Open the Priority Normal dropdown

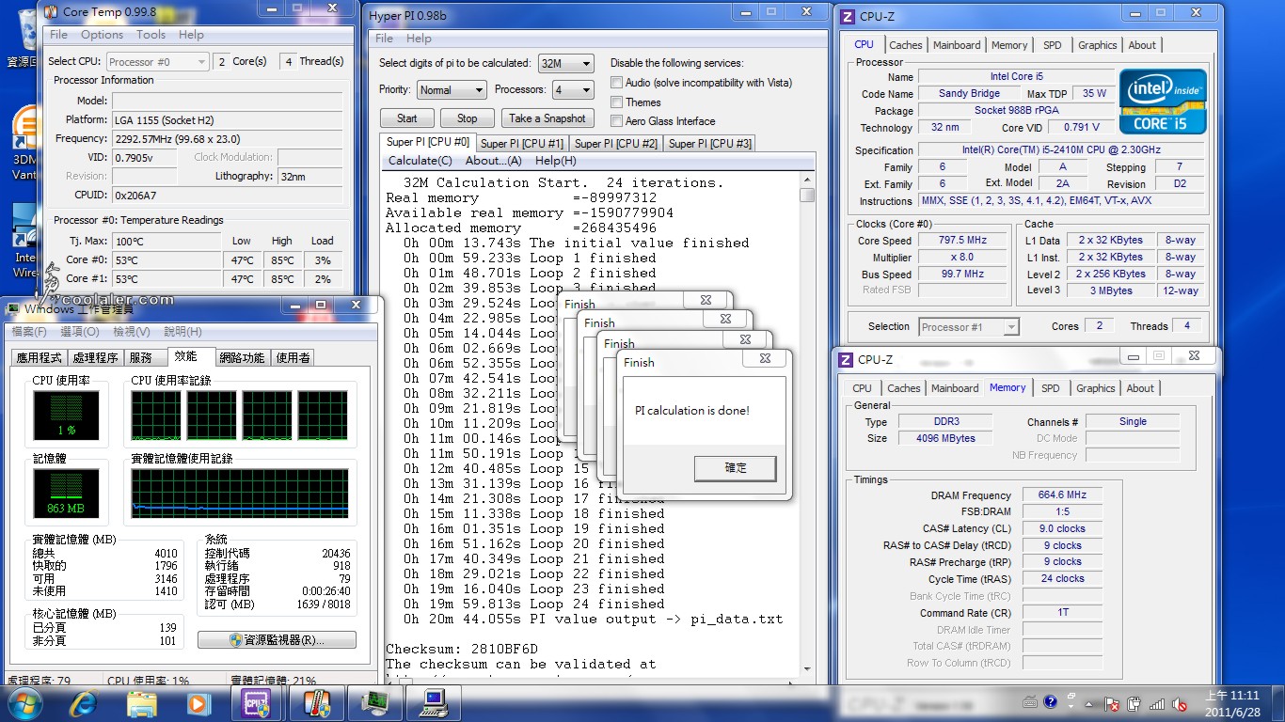451,89
